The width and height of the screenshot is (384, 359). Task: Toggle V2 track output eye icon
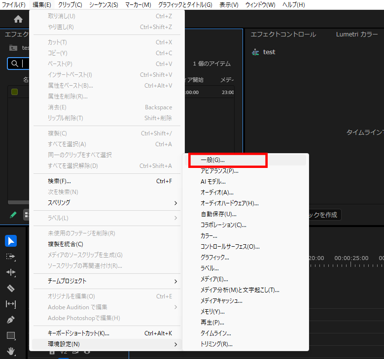coord(87,353)
